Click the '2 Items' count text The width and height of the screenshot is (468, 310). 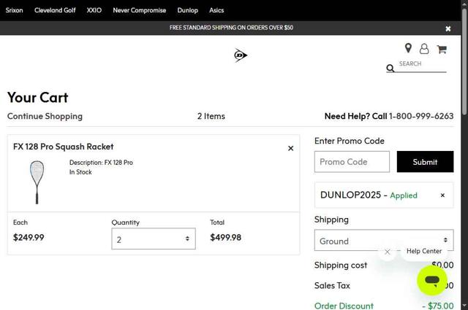[211, 116]
